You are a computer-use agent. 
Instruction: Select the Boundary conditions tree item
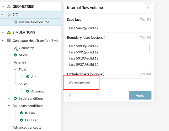point(28,106)
